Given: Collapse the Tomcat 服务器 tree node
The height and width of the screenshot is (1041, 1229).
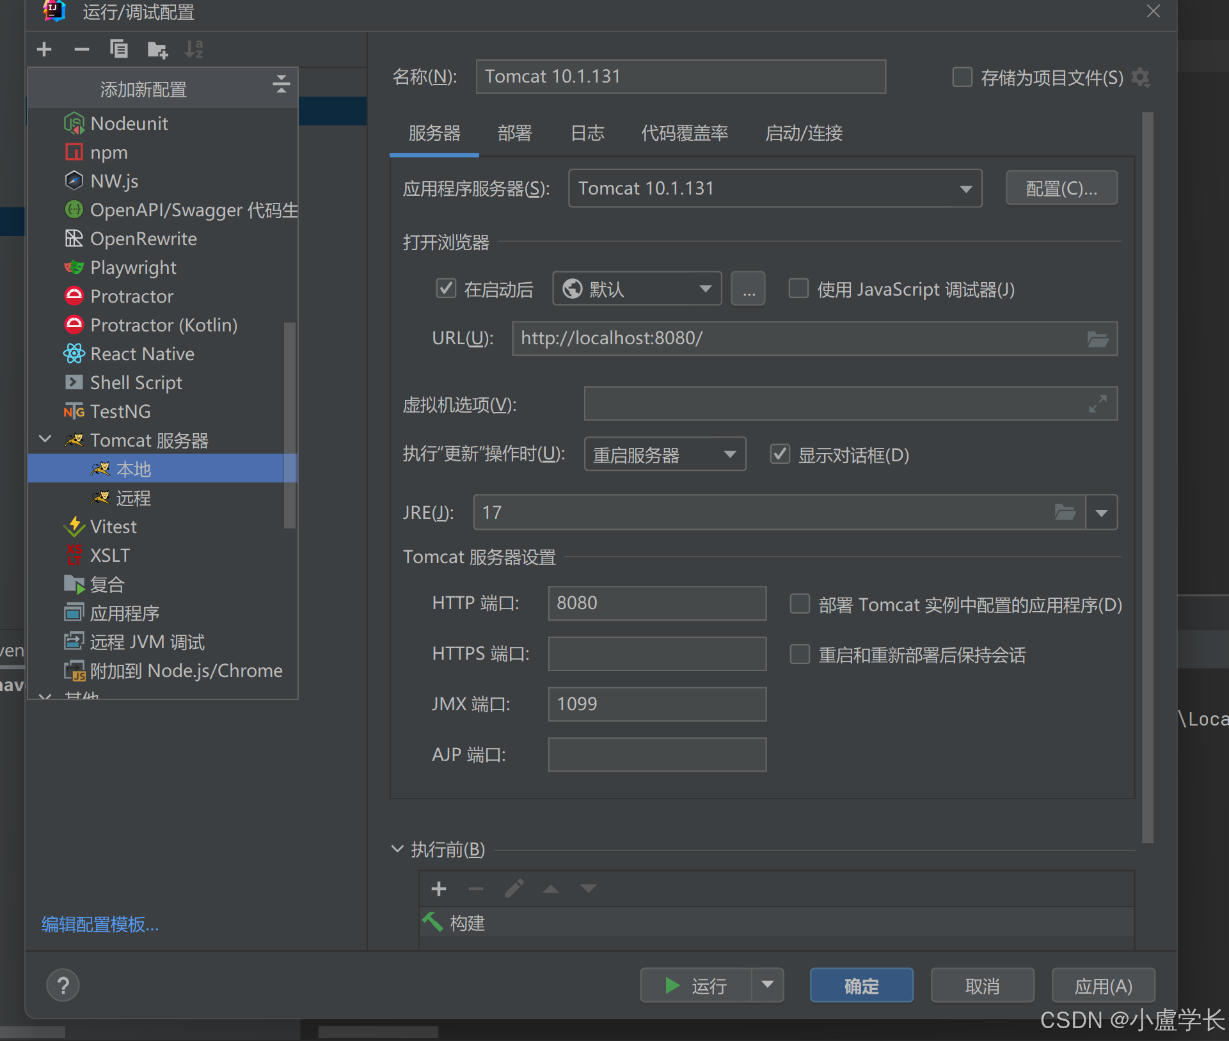Looking at the screenshot, I should (45, 439).
